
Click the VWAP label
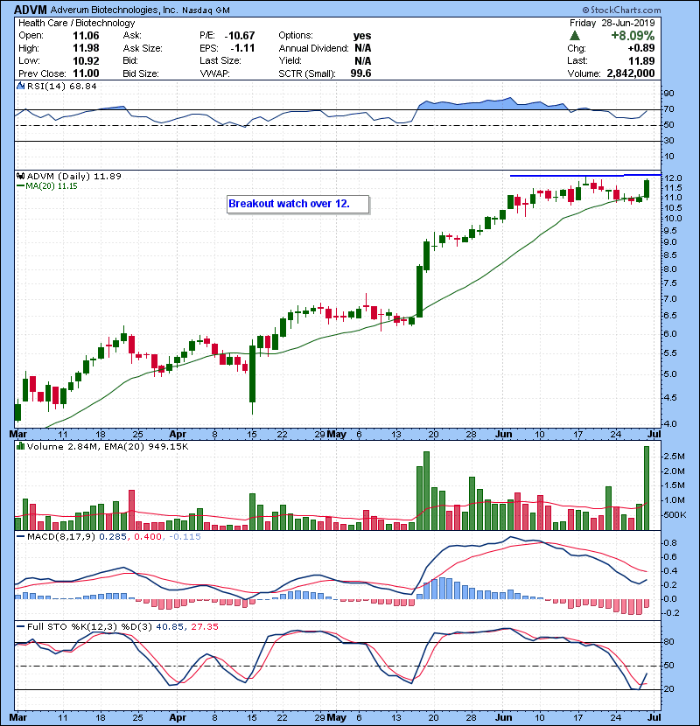215,73
